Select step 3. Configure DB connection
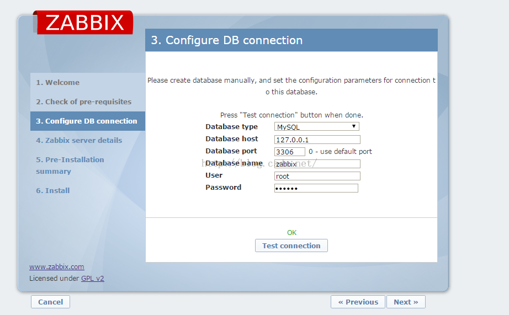 [x=88, y=121]
